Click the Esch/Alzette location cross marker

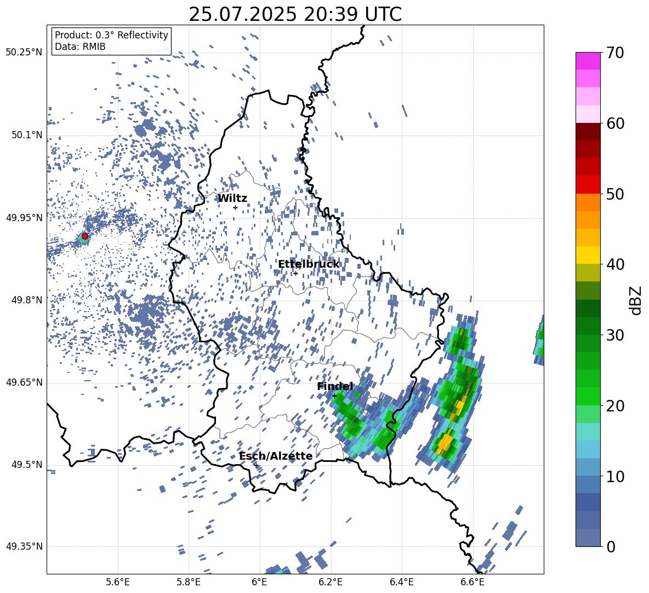click(x=256, y=465)
